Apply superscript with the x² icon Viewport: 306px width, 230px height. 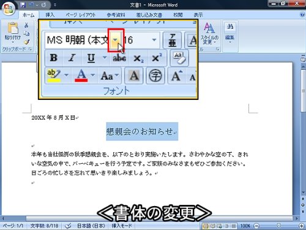[157, 58]
